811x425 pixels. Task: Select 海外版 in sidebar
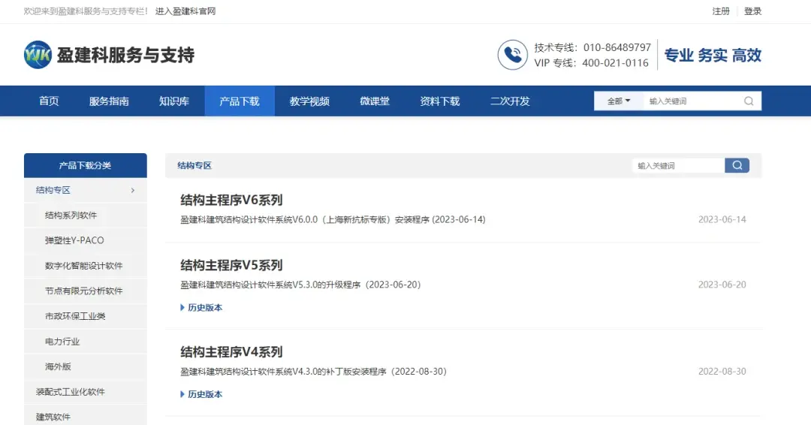pyautogui.click(x=86, y=367)
